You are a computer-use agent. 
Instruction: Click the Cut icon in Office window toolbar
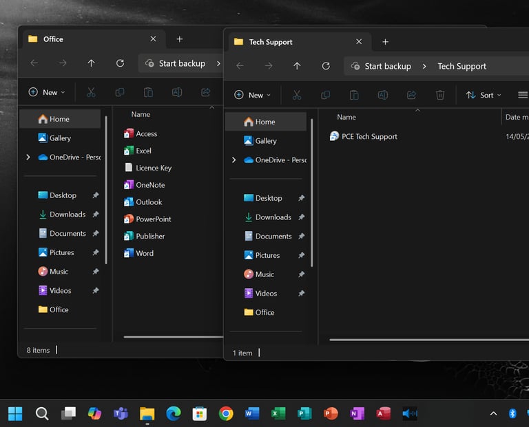pos(91,92)
